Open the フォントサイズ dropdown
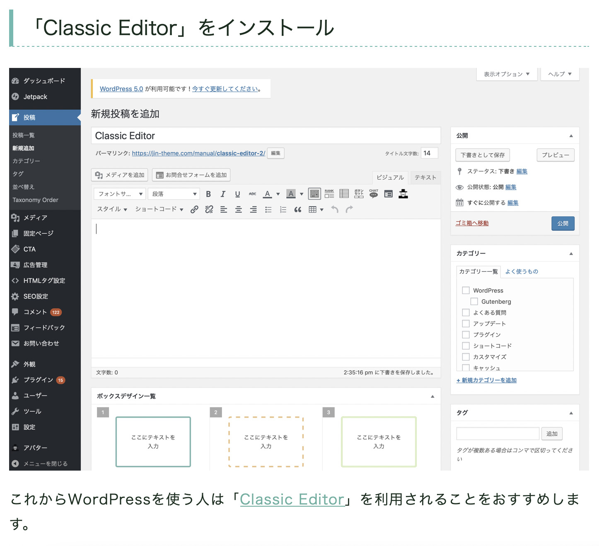This screenshot has height=546, width=599. [120, 194]
